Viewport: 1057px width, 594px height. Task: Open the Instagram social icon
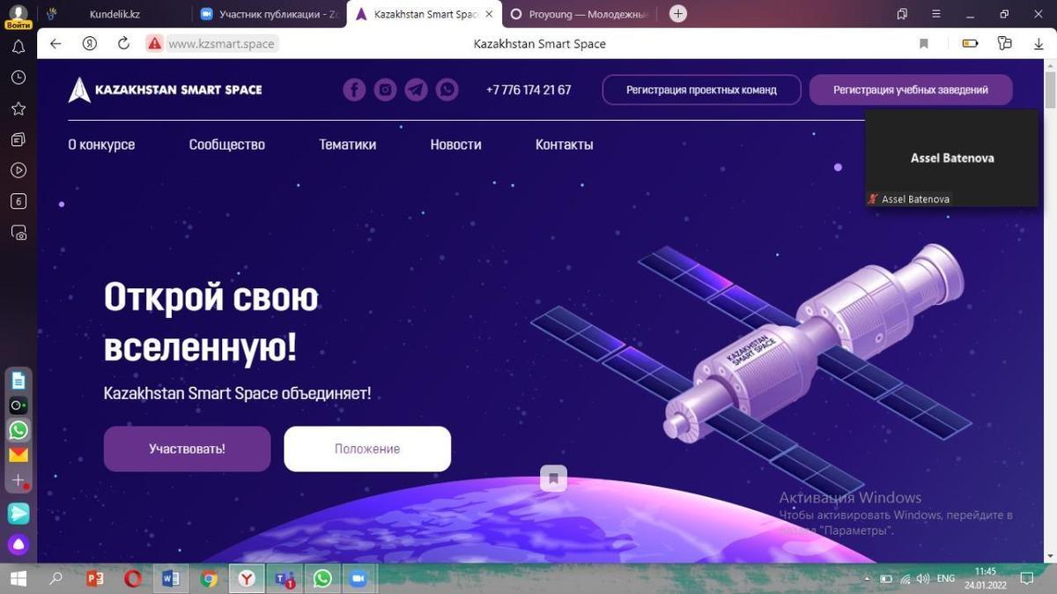(385, 90)
